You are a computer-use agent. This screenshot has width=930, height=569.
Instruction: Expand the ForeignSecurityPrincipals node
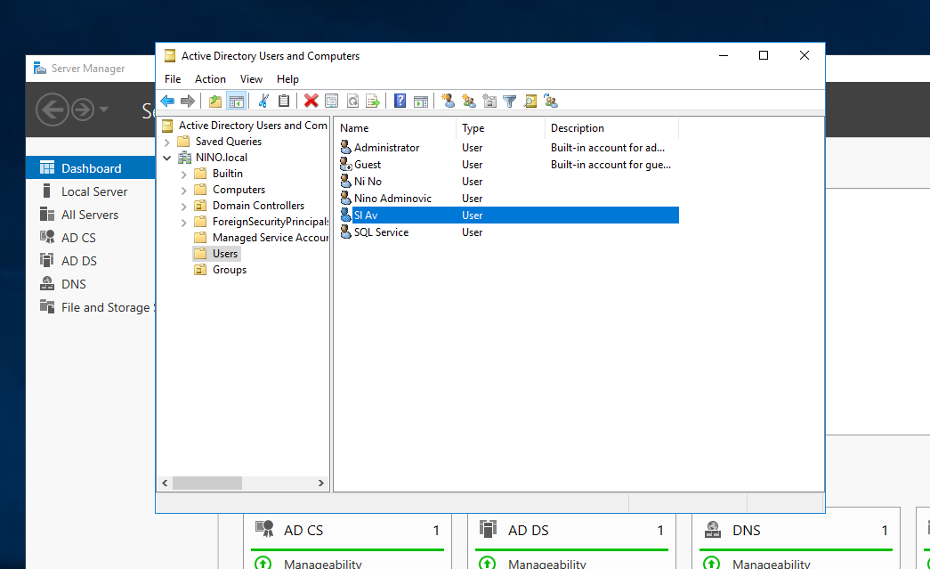point(184,222)
